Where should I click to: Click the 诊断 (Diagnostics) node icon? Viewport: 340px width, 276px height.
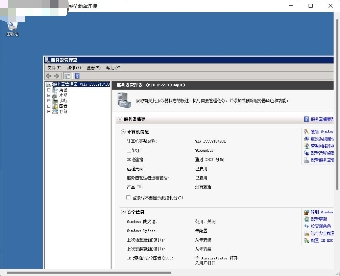click(55, 101)
